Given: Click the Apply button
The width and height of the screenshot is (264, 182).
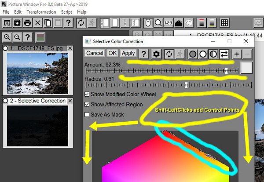Looking at the screenshot, I should [x=128, y=53].
